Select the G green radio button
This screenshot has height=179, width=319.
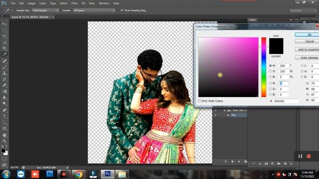coord(270,89)
